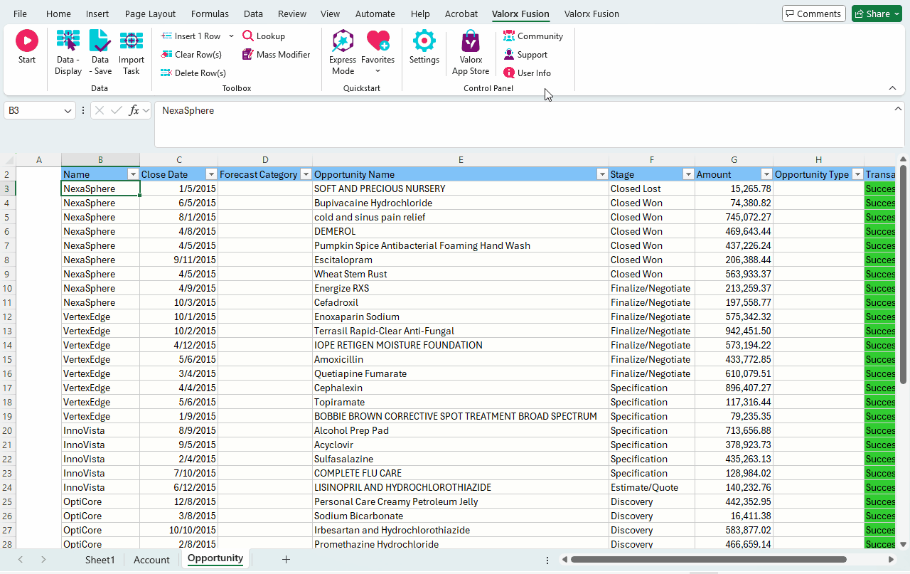The height and width of the screenshot is (574, 910).
Task: Open the Valorx App Store
Action: (471, 52)
